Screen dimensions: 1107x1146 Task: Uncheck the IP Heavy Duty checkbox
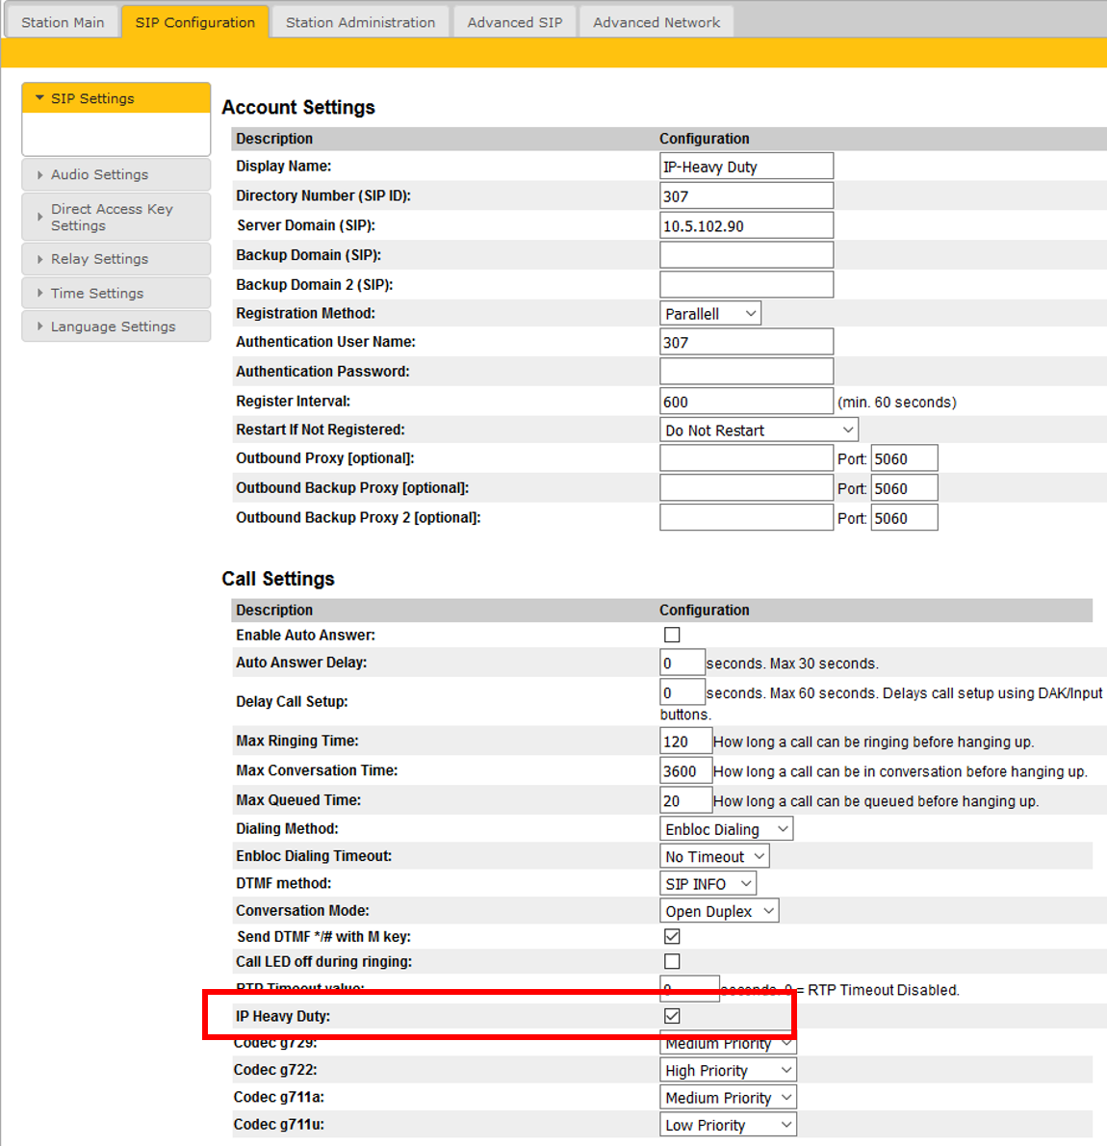pyautogui.click(x=672, y=1016)
